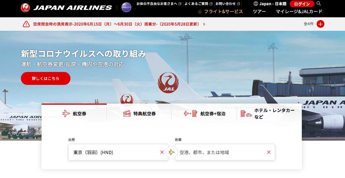This screenshot has height=178, width=345.
Task: Swap departure and arrival with plane icon
Action: click(x=172, y=152)
